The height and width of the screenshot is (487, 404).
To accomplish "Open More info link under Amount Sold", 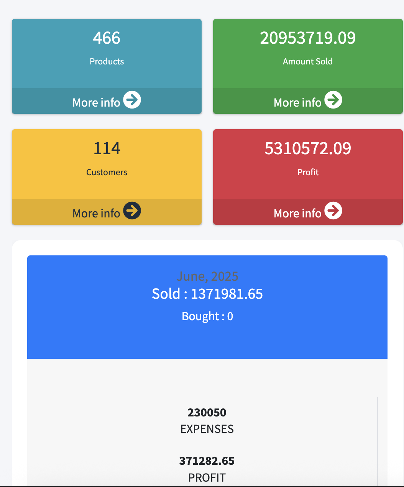I will click(297, 102).
